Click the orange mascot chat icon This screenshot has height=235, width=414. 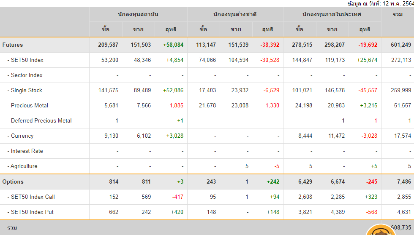(x=381, y=230)
